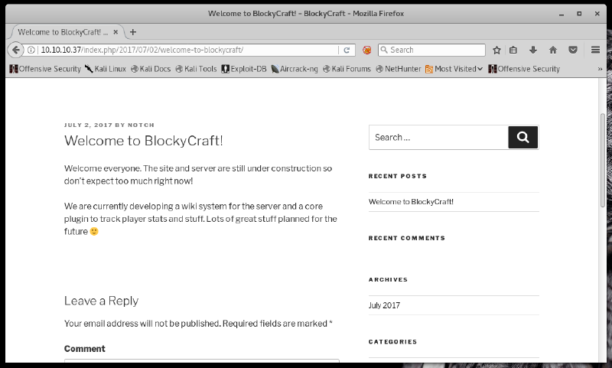Reload the page with the refresh icon
This screenshot has width=612, height=368.
click(347, 50)
